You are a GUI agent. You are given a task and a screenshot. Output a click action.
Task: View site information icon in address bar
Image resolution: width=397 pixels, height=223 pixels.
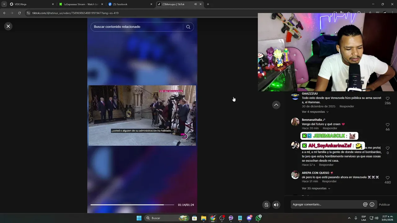(x=28, y=13)
